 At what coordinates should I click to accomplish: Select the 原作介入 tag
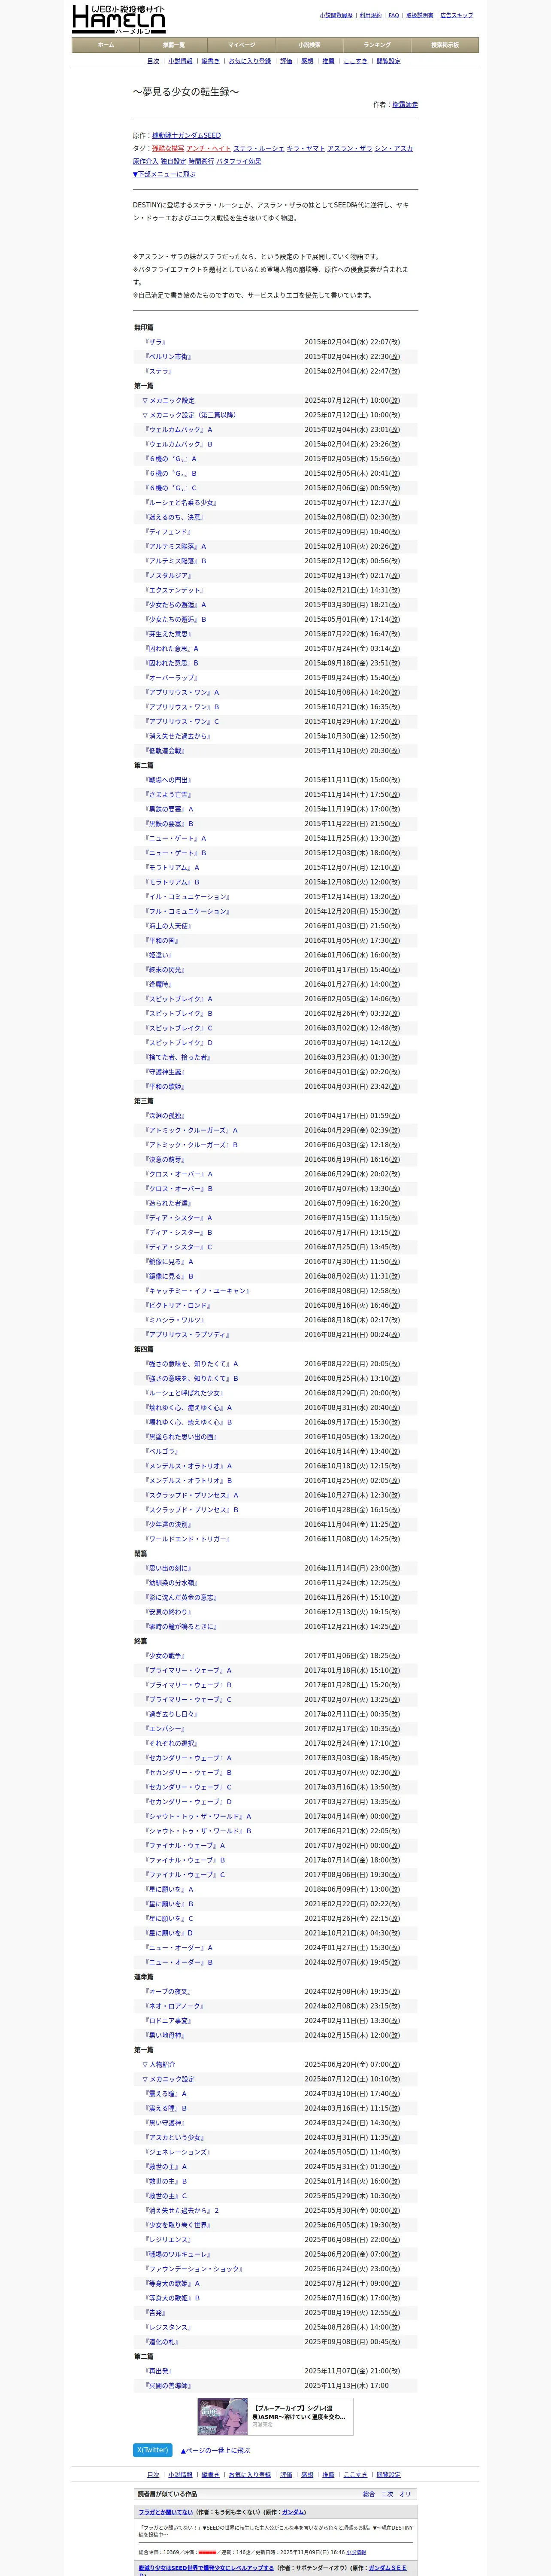click(x=145, y=161)
